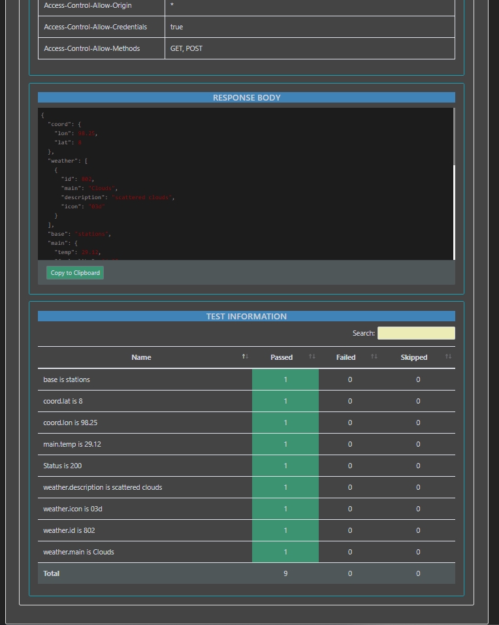Click passed cell for 'base is stations'
Image resolution: width=499 pixels, height=625 pixels.
click(285, 379)
